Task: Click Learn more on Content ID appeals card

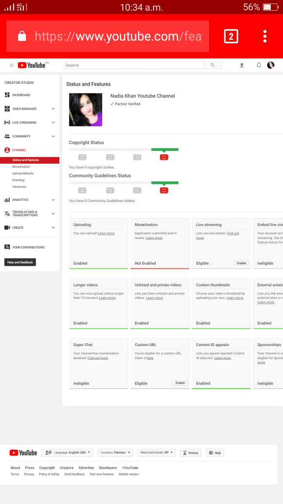Action: [x=223, y=358]
